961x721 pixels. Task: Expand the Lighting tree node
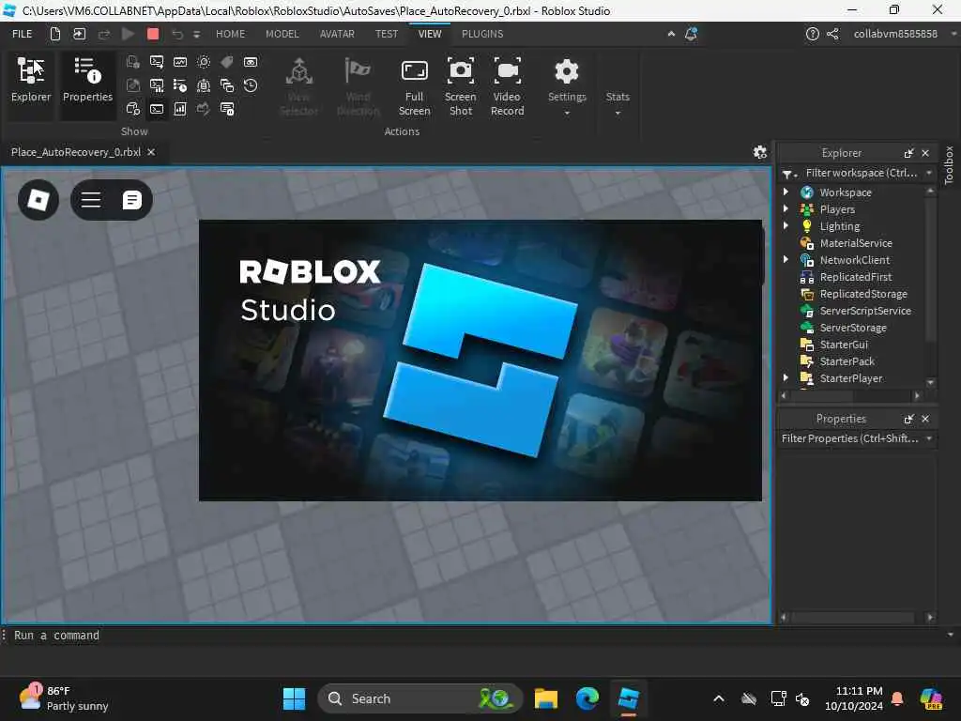pos(786,225)
